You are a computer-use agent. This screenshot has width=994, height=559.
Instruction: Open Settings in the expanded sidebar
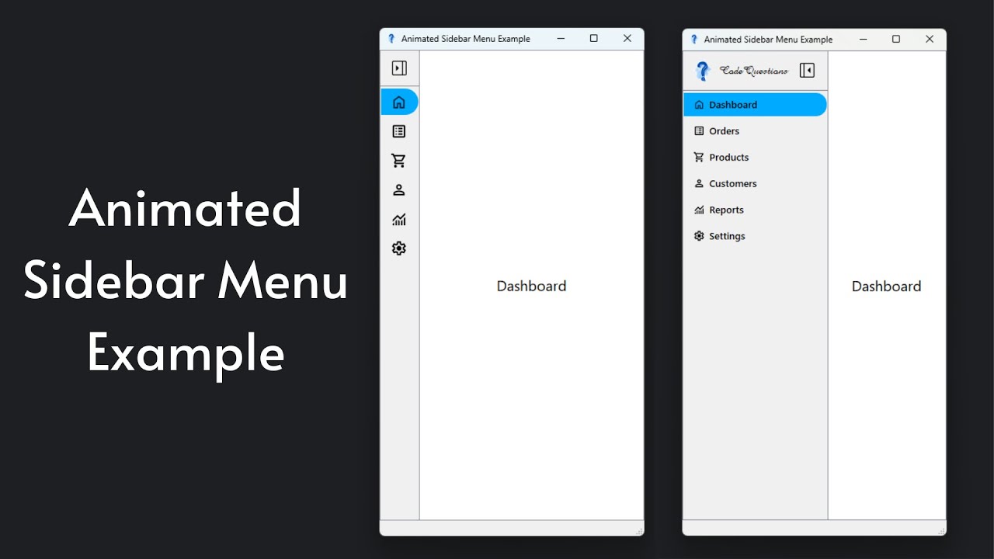[x=755, y=236]
